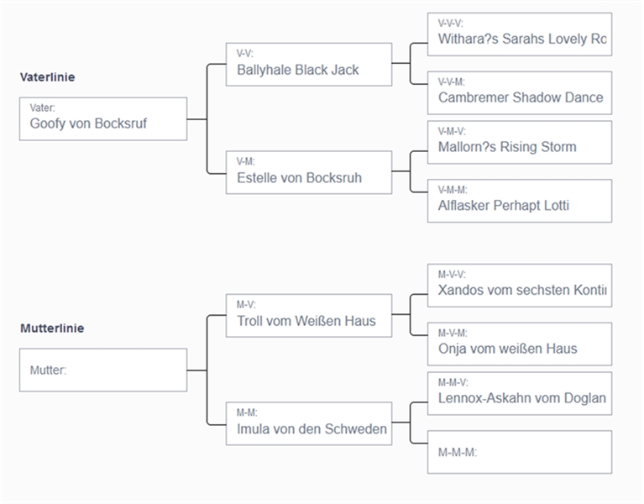Click the Onja vom weißen Haus field
Screen dimensions: 644x504
(519, 344)
